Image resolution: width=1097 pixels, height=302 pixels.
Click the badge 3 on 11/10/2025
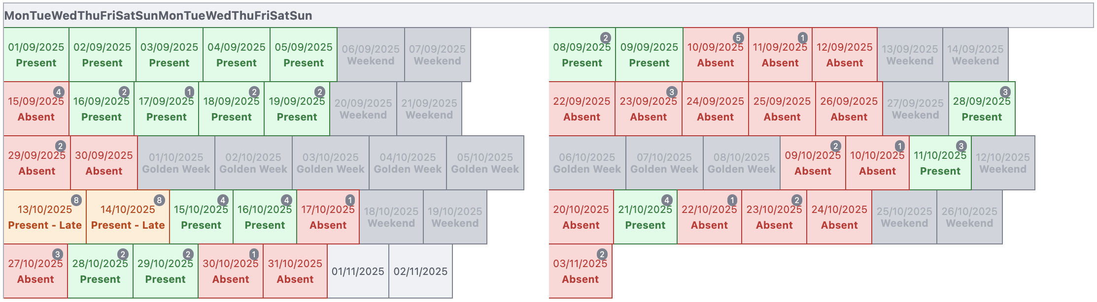tap(961, 146)
